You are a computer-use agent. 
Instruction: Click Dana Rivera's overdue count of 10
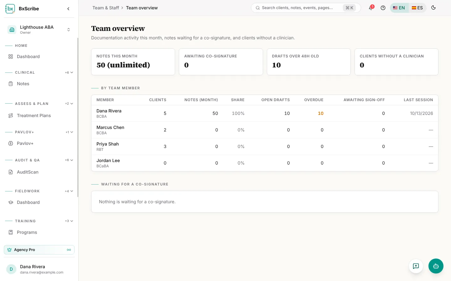point(321,113)
